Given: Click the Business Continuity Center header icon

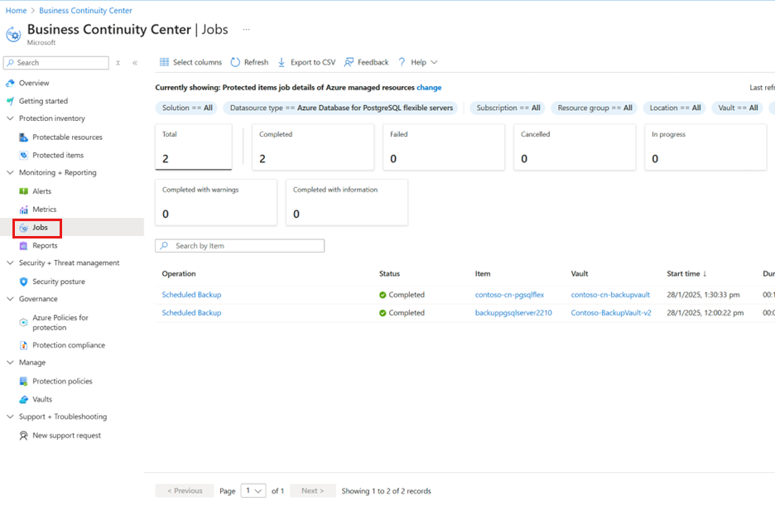Looking at the screenshot, I should point(13,35).
